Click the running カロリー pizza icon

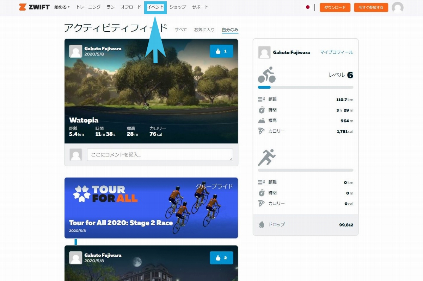(x=261, y=204)
